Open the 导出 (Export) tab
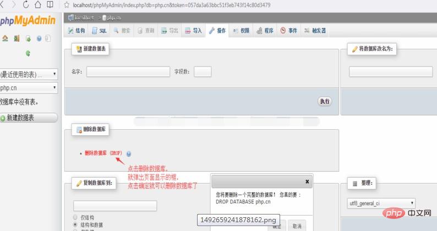Viewport: 437px width, 231px height. point(170,31)
